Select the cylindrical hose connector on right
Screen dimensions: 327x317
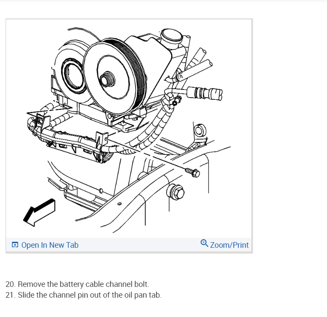(x=204, y=94)
